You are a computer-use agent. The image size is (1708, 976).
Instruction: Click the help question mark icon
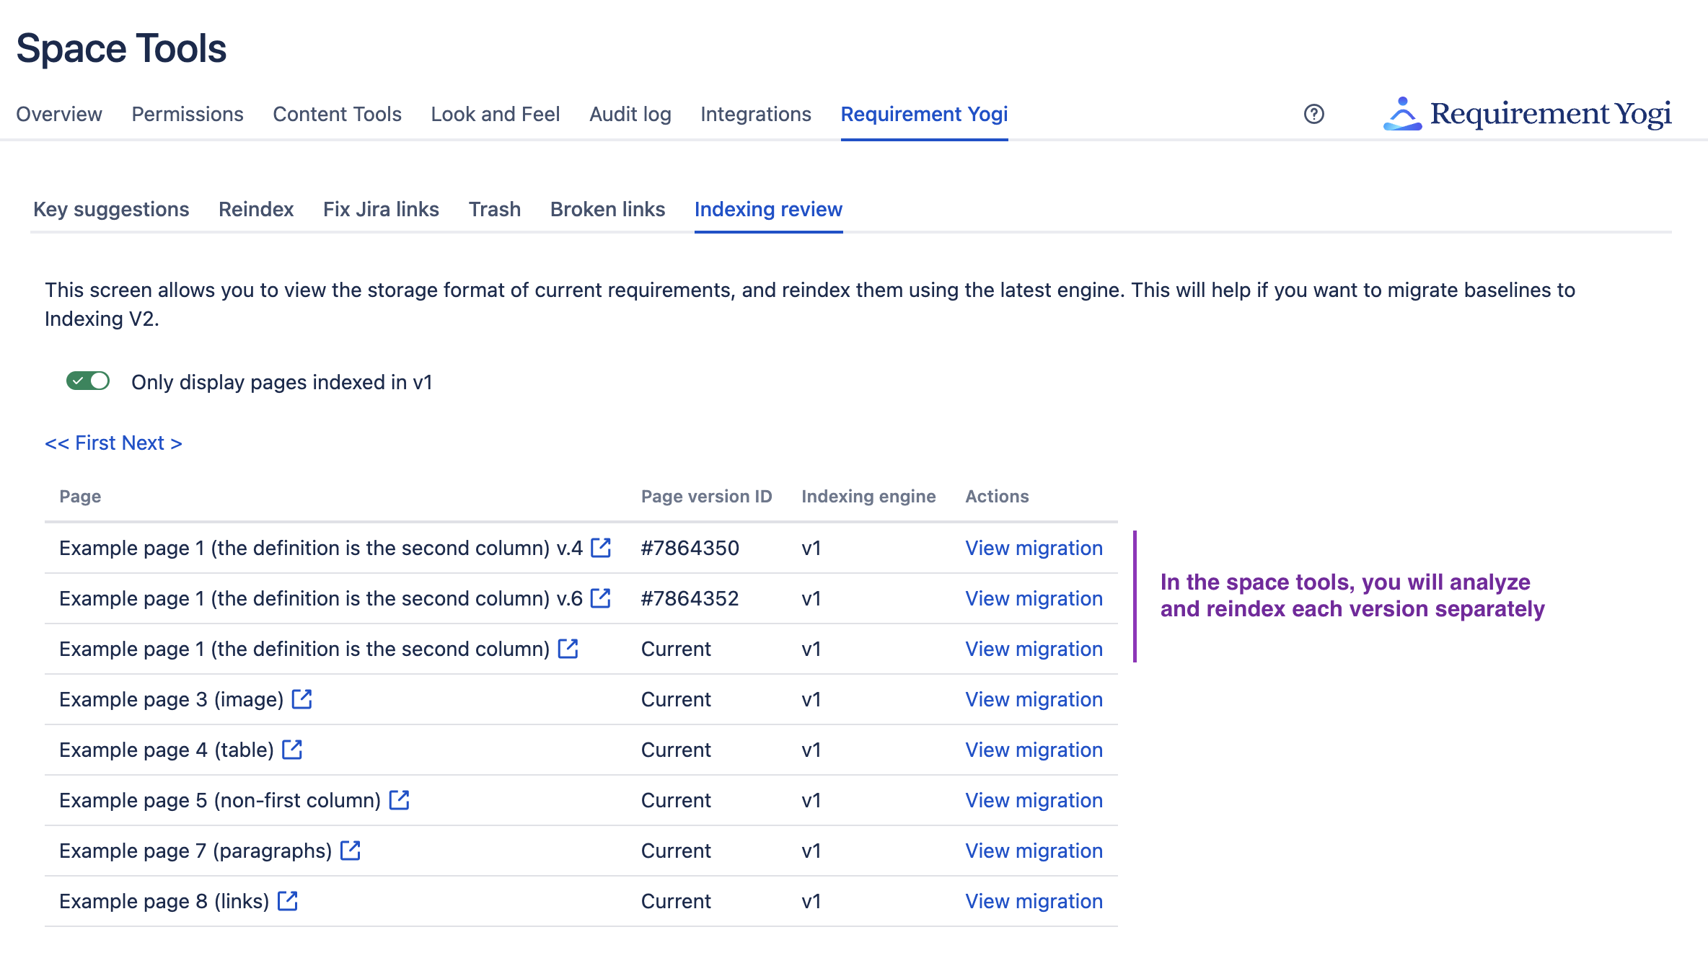pyautogui.click(x=1313, y=114)
